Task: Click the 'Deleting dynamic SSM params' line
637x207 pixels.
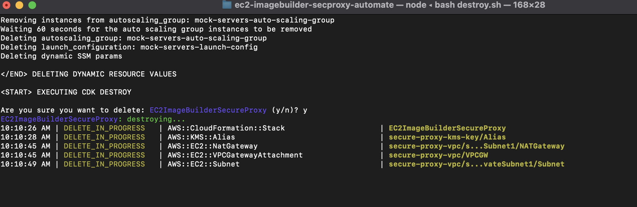Action: pyautogui.click(x=61, y=56)
